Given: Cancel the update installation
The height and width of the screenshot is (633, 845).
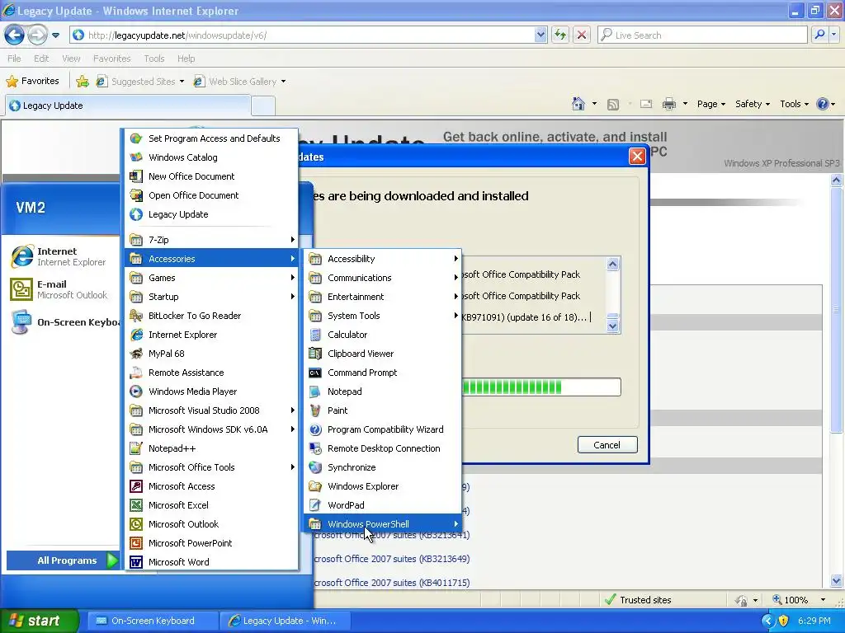Looking at the screenshot, I should tap(607, 444).
